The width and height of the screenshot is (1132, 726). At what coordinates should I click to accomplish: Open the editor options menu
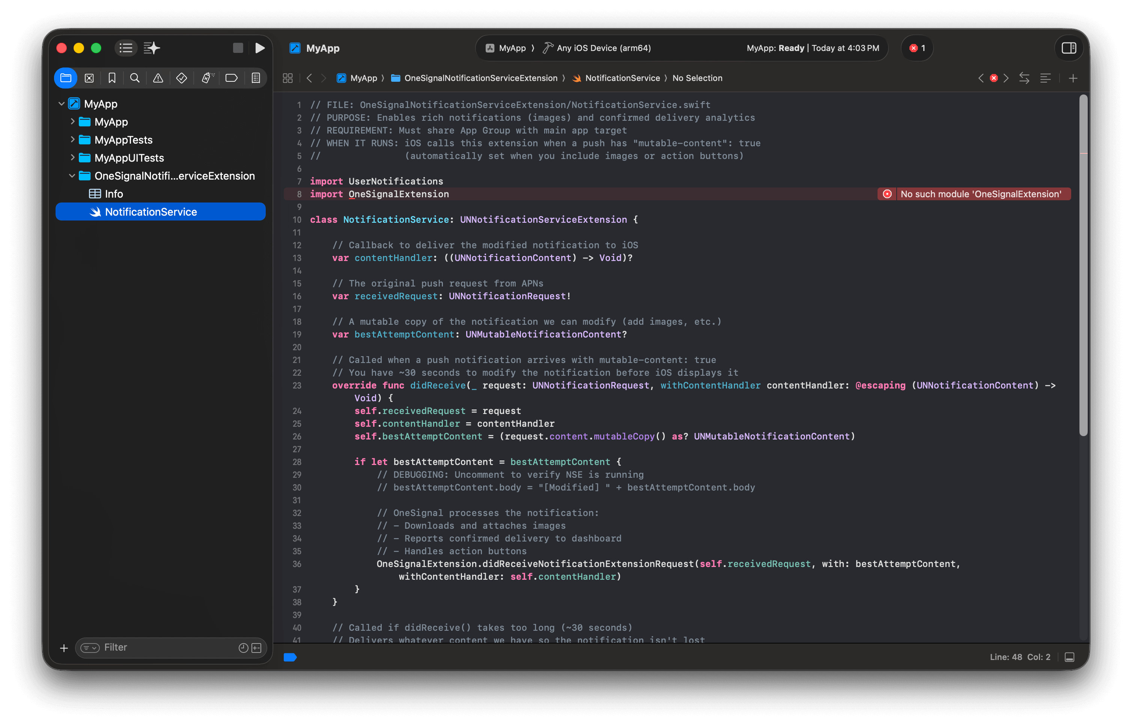tap(1046, 78)
